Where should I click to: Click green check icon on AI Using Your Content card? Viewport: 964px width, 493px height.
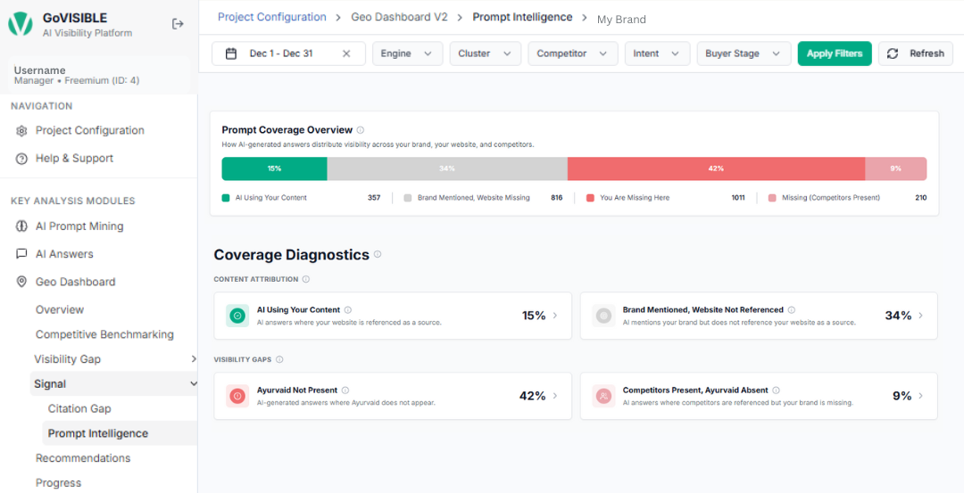pos(237,316)
